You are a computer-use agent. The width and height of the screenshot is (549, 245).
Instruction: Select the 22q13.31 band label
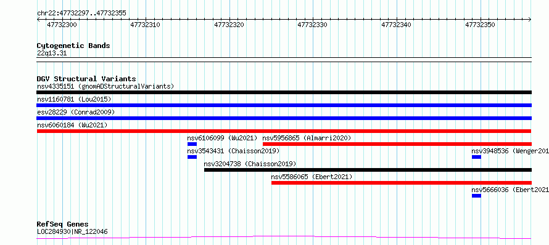52,54
